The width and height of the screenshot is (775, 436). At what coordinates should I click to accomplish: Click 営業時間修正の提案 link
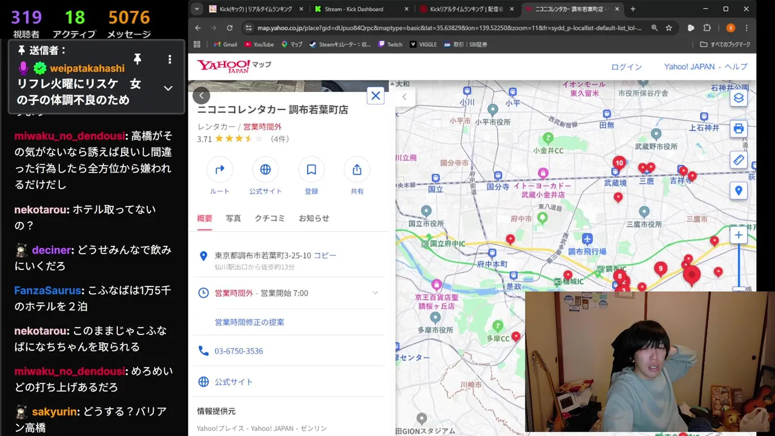249,322
